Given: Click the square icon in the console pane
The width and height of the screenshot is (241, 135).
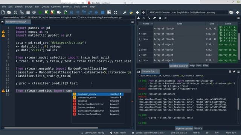Looking at the screenshot, I should [x=230, y=72].
